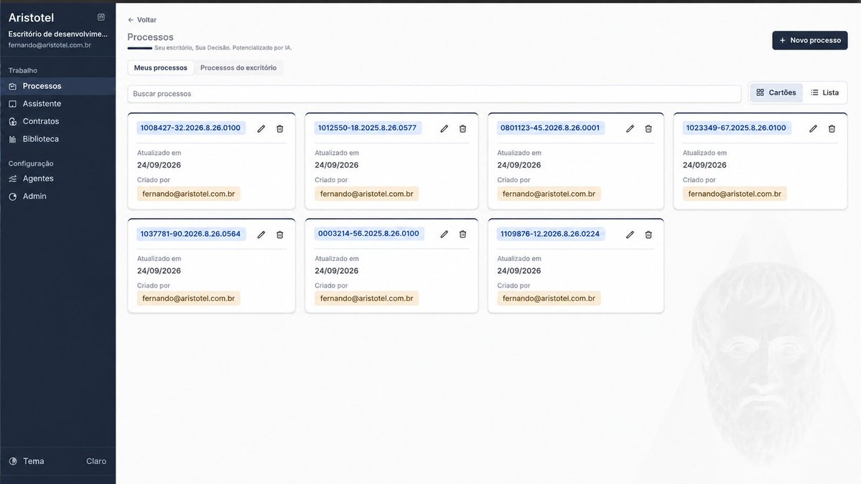The image size is (861, 484).
Task: Go to Contratos in the sidebar
Action: (x=57, y=121)
